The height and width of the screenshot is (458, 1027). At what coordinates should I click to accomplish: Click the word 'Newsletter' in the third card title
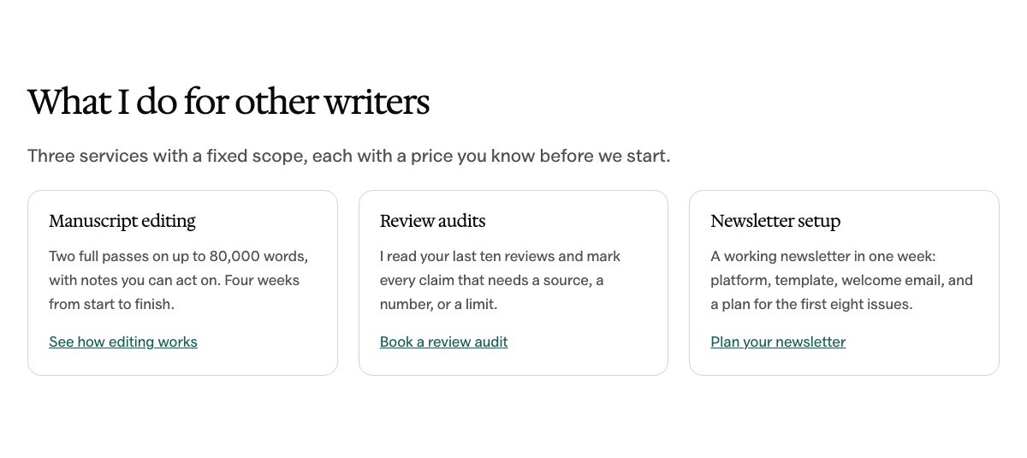click(x=752, y=221)
